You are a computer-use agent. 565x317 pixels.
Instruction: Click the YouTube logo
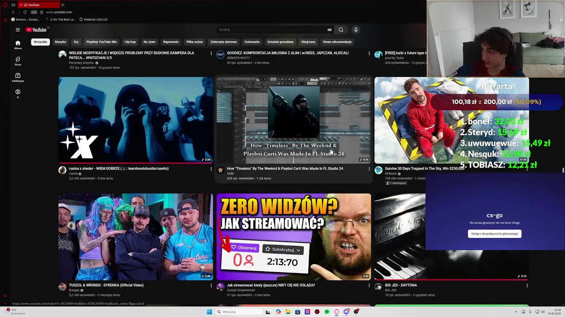(x=36, y=29)
